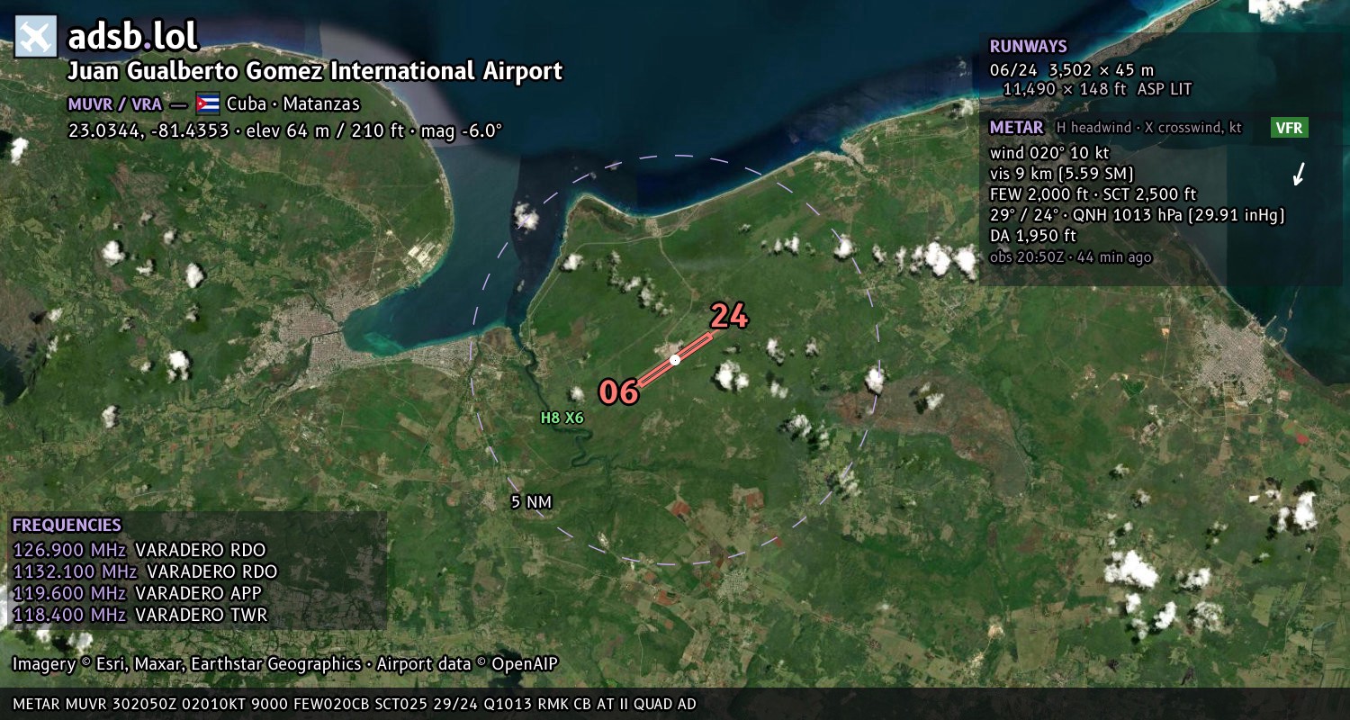
Task: Click the coordinates 23.0344, -81.4353 line
Action: (x=284, y=130)
